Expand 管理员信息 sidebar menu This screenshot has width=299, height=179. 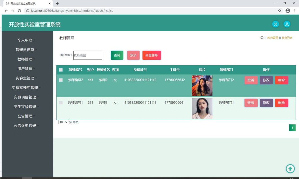point(25,50)
